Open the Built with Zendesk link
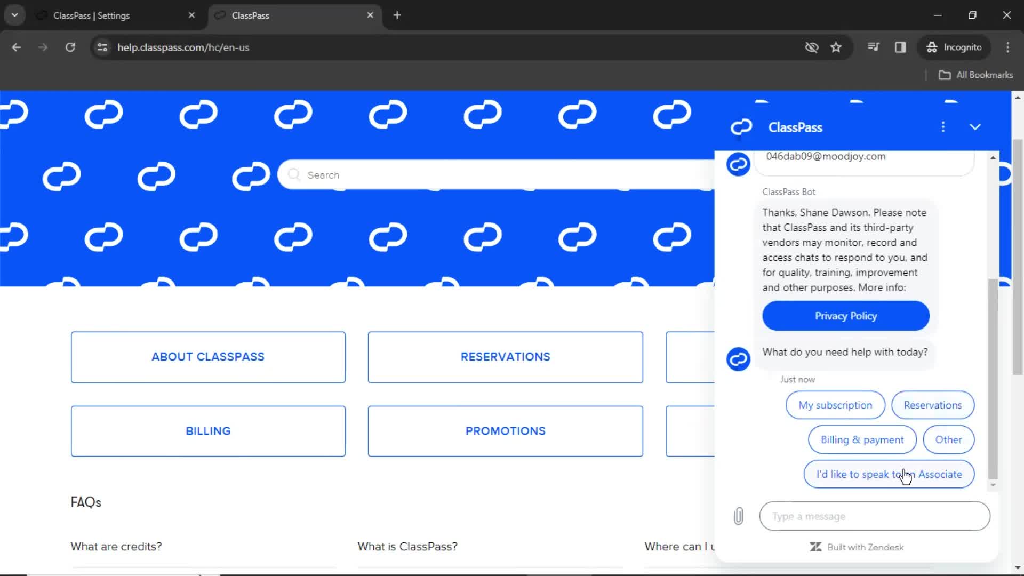1024x576 pixels. tap(857, 547)
